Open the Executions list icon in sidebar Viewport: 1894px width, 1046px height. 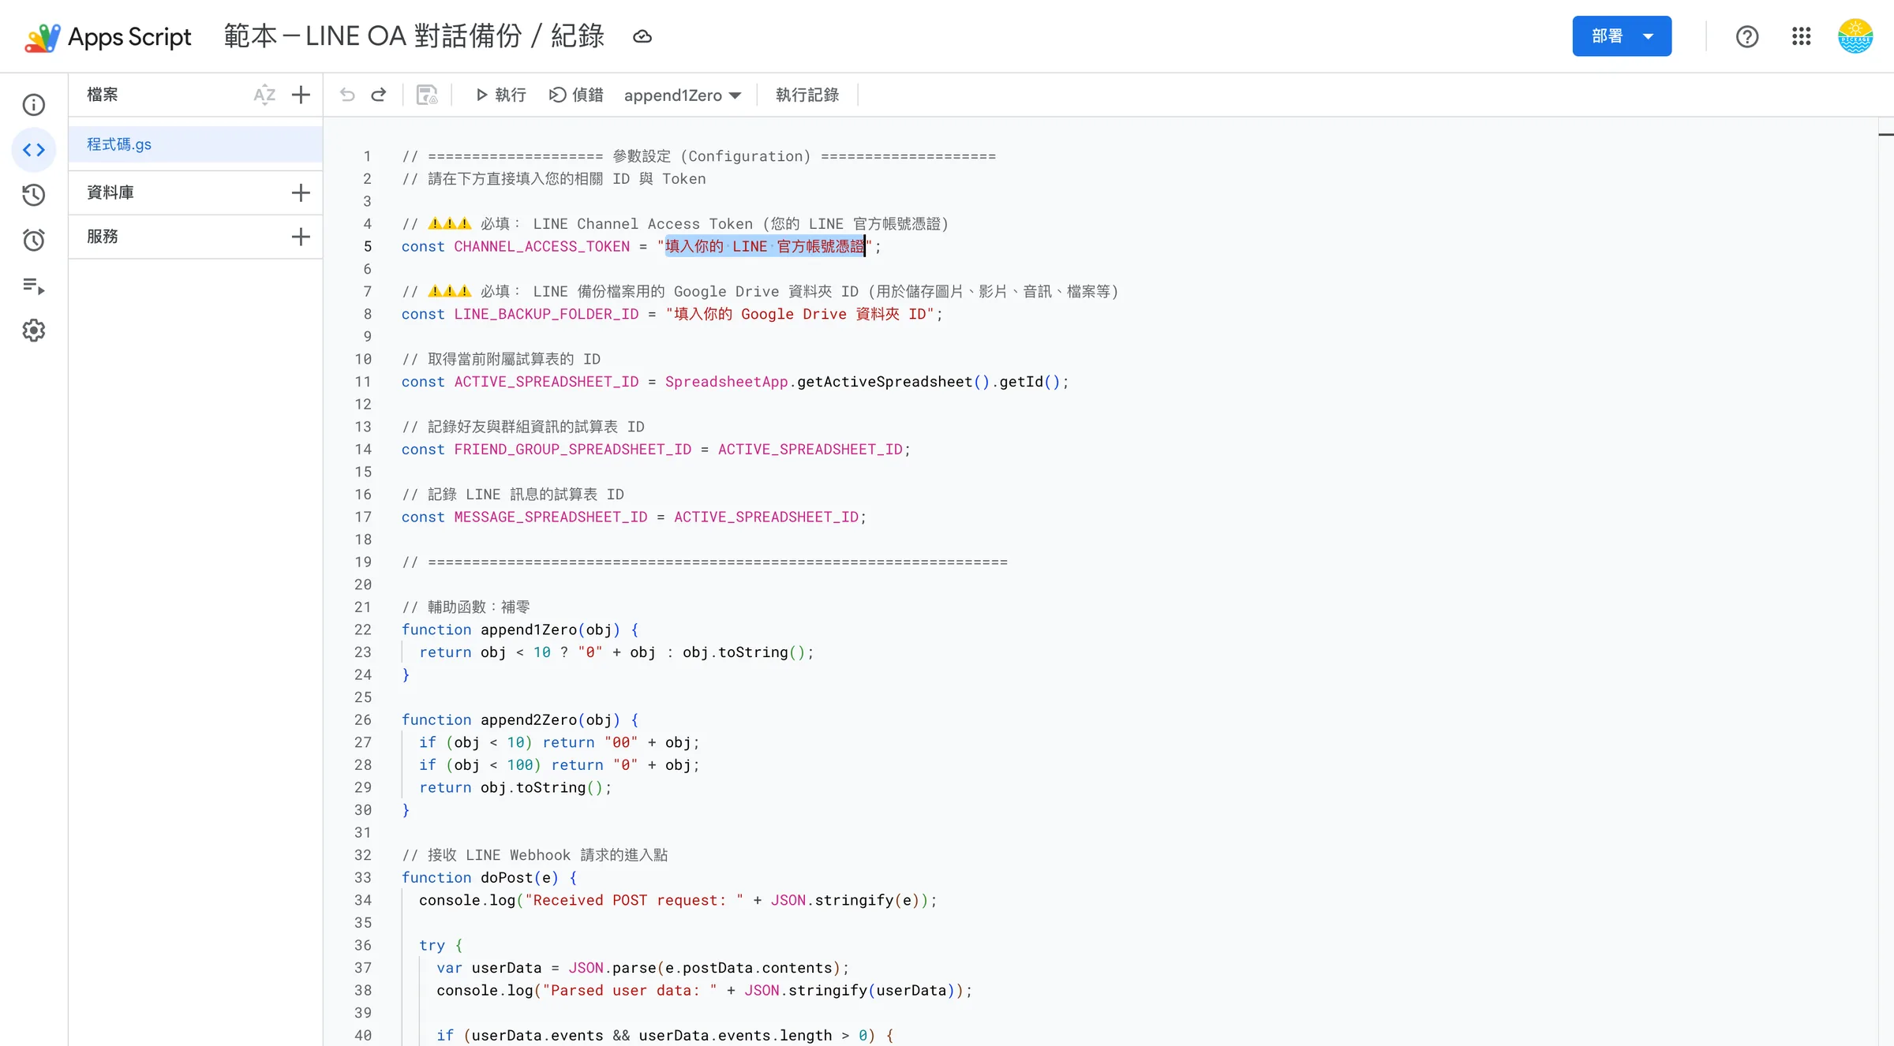tap(33, 286)
